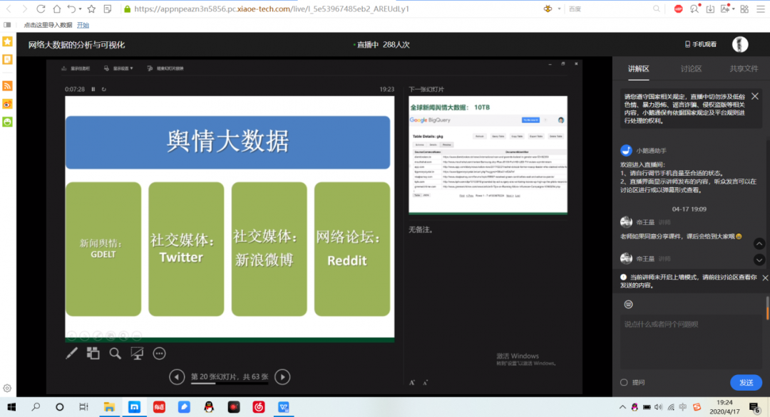The image size is (770, 417).
Task: Pause the presentation timer
Action: pos(93,89)
